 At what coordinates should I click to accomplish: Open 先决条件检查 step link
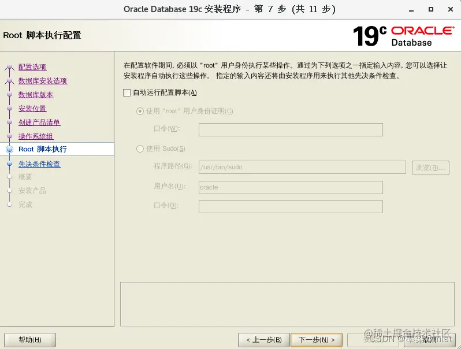(x=39, y=164)
